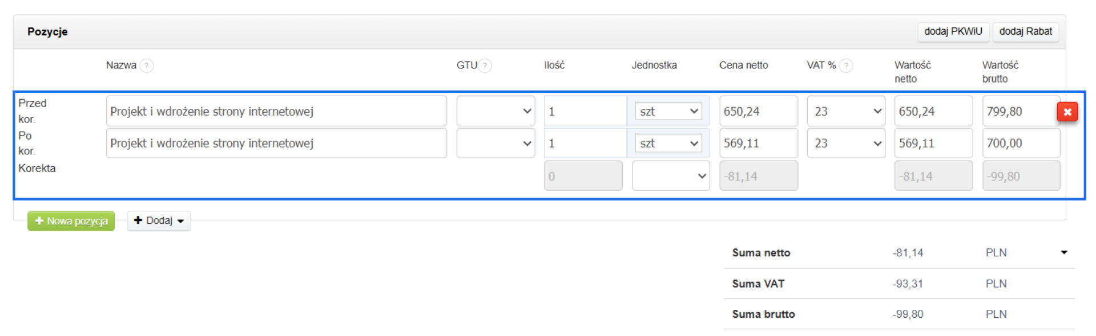Open unit dropdown szt in Przed kor. row
This screenshot has width=1096, height=336.
pyautogui.click(x=668, y=111)
